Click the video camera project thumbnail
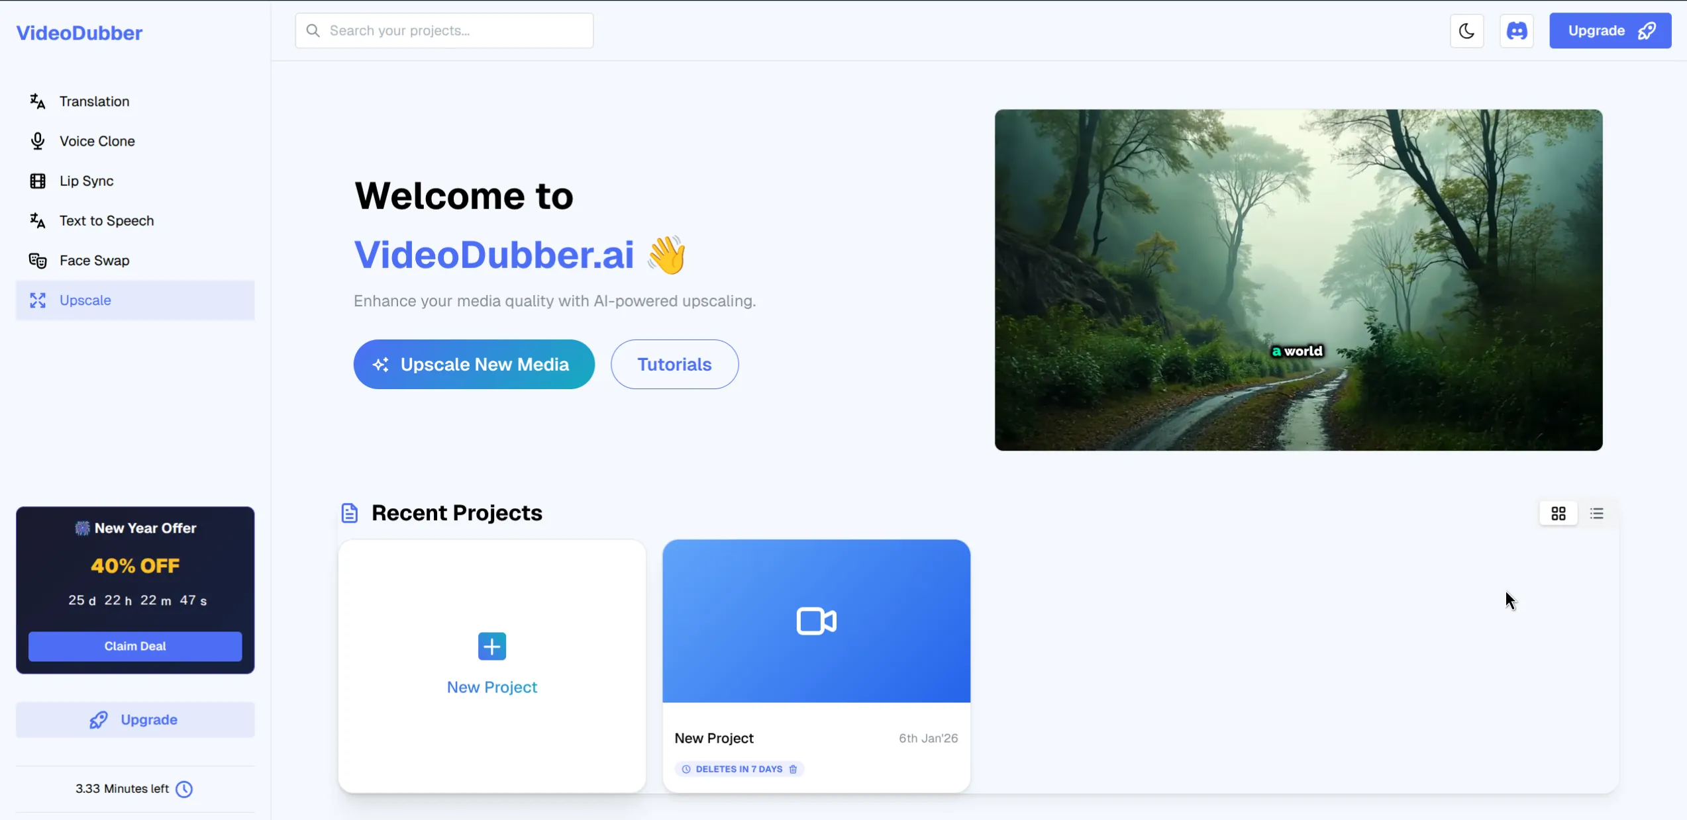The image size is (1687, 820). coord(816,621)
